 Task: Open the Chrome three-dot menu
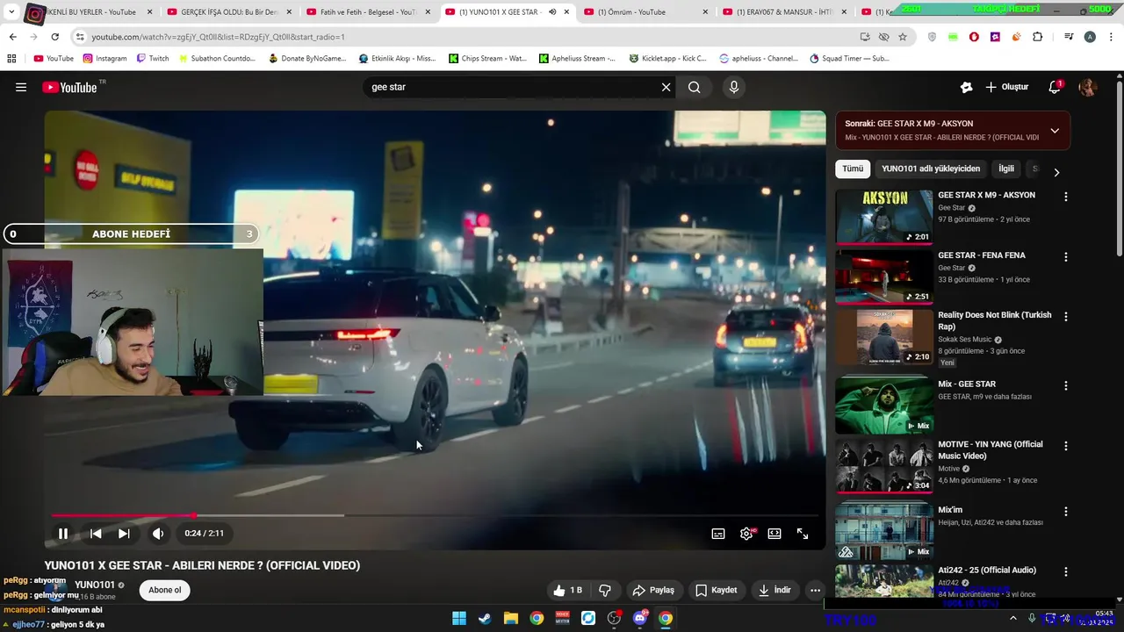[x=1111, y=37]
